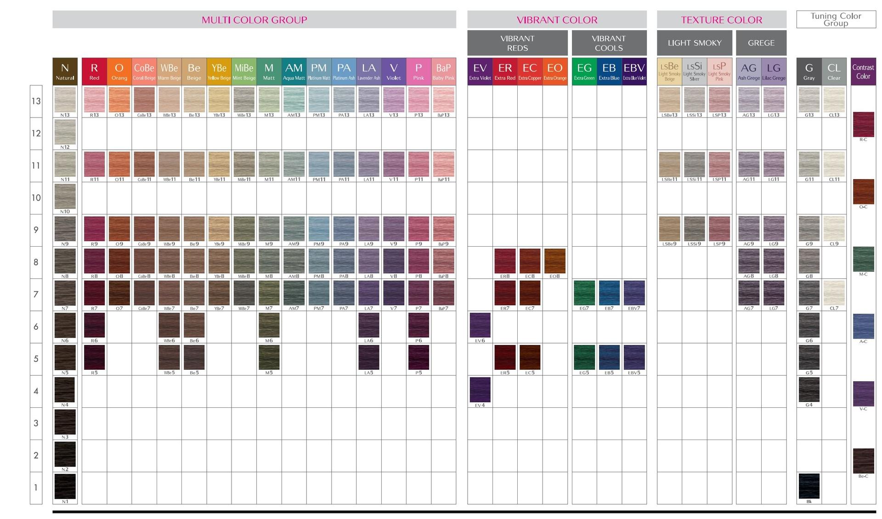The height and width of the screenshot is (519, 882).
Task: Choose the EV4 extra violet swatch
Action: tap(480, 389)
